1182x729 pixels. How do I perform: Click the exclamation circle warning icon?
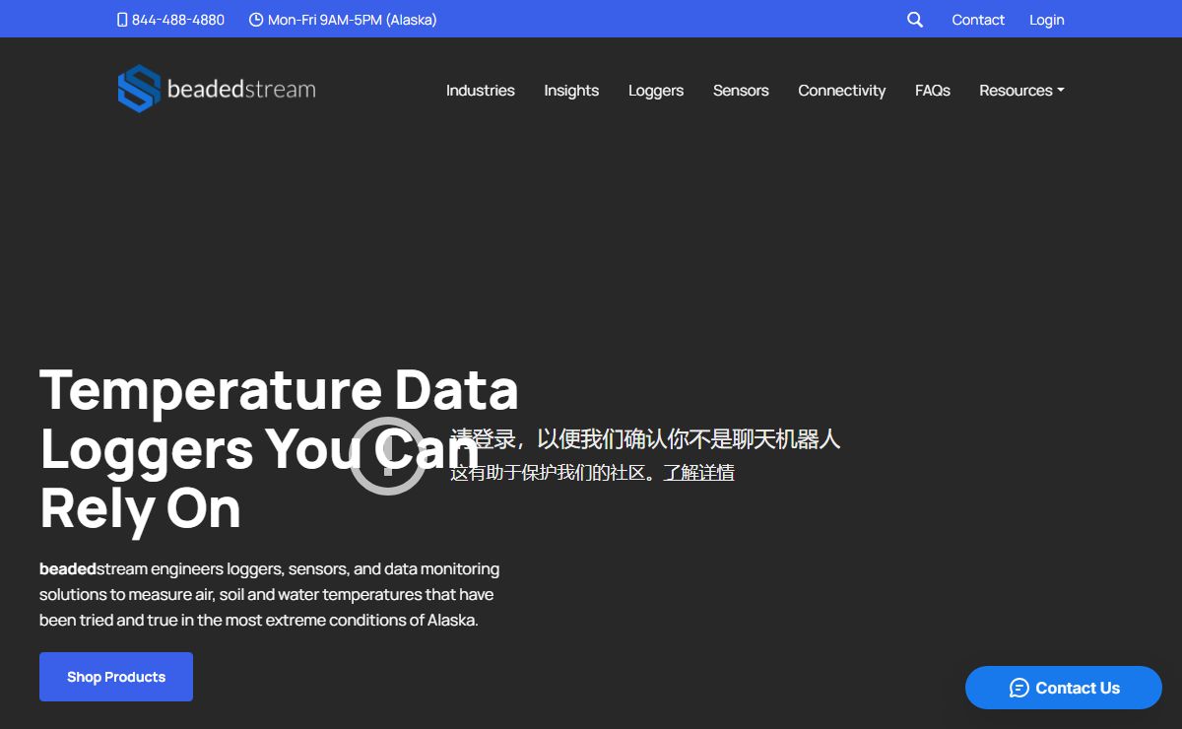[x=388, y=456]
